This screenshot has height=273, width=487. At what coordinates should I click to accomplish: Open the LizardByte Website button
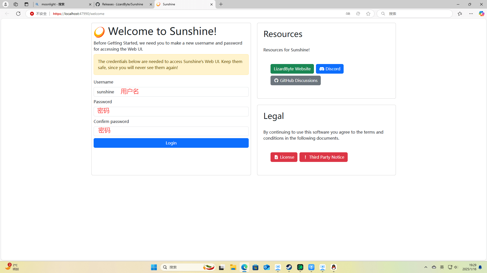click(292, 69)
